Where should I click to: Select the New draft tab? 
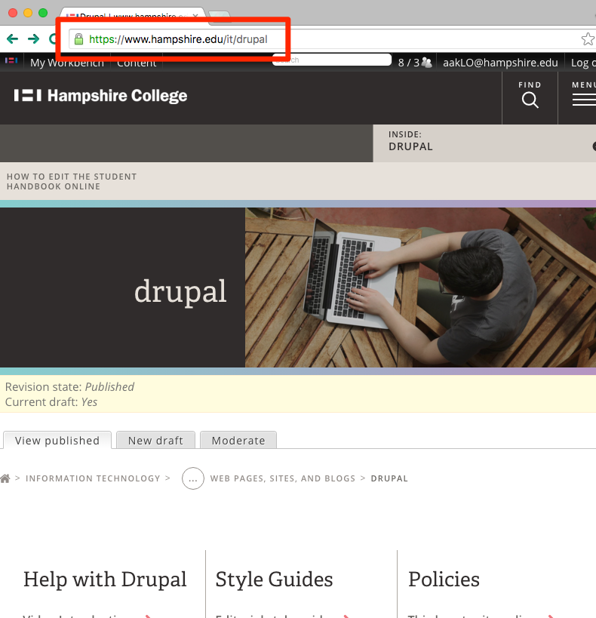click(155, 440)
